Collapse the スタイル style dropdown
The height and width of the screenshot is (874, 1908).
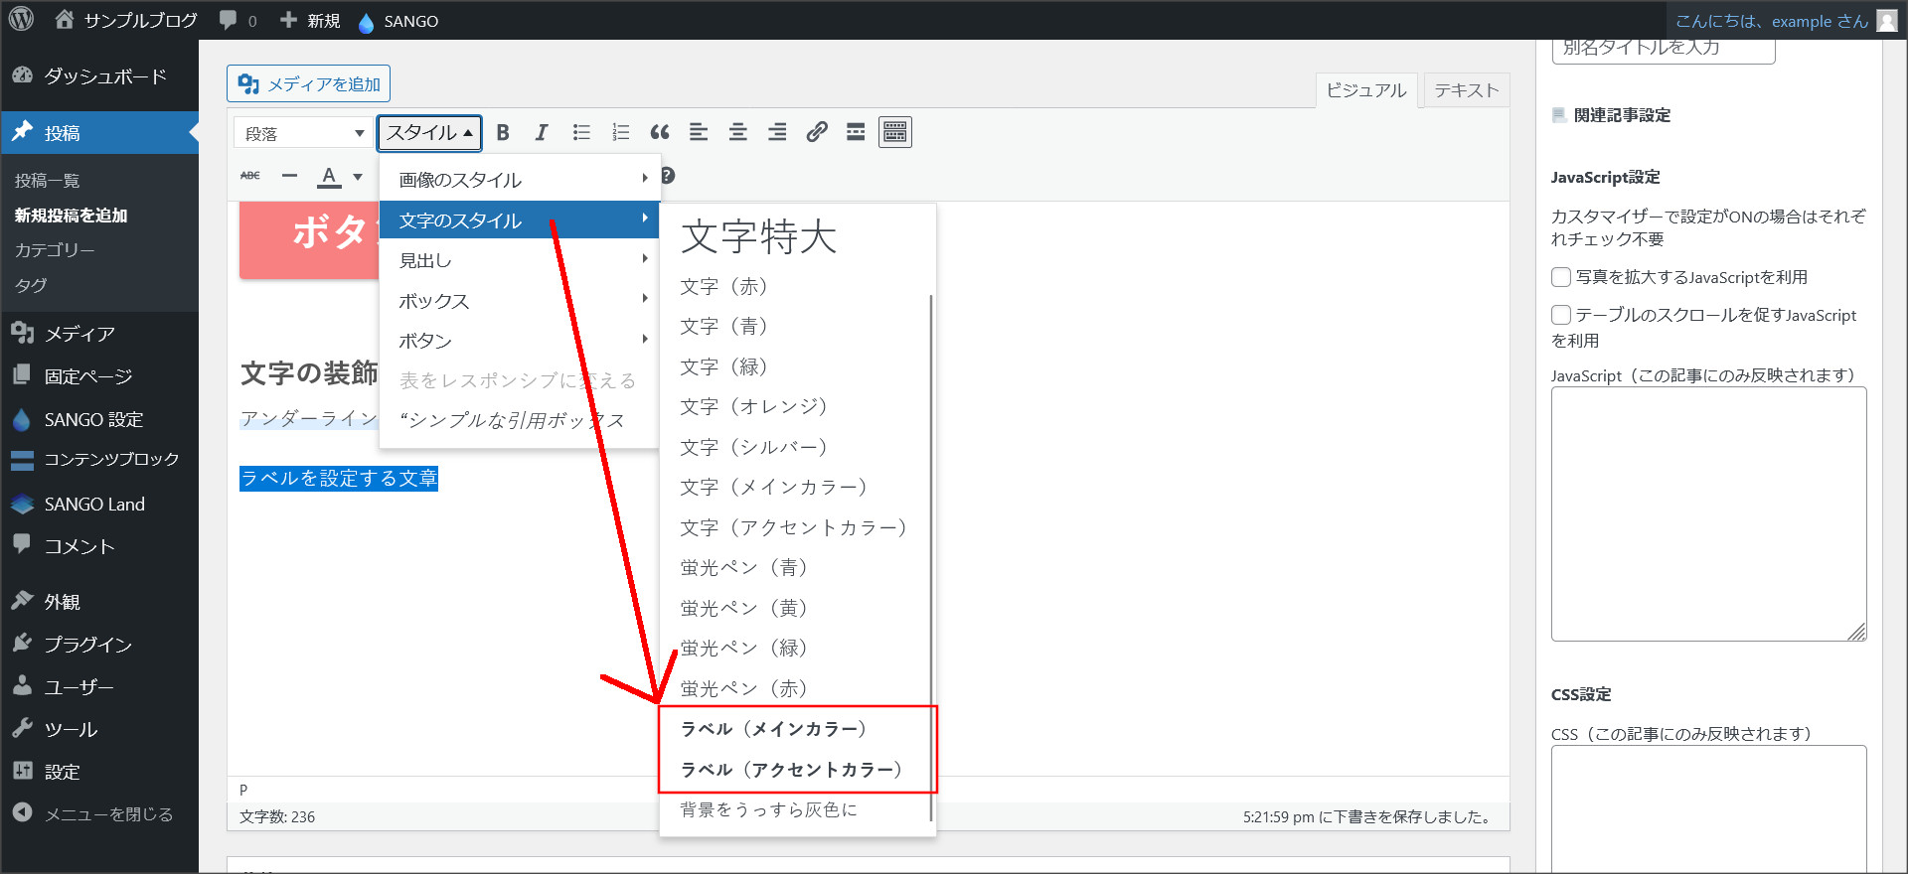pos(429,133)
